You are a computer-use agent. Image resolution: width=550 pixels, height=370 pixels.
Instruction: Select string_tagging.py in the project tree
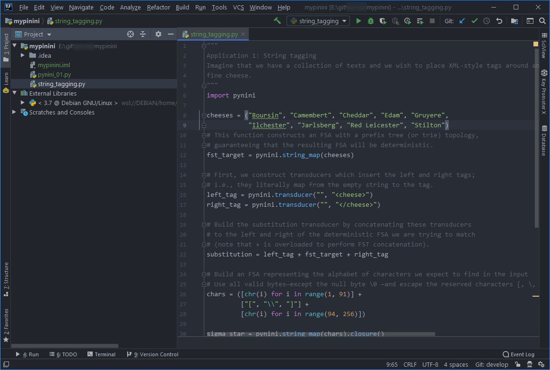pos(61,84)
